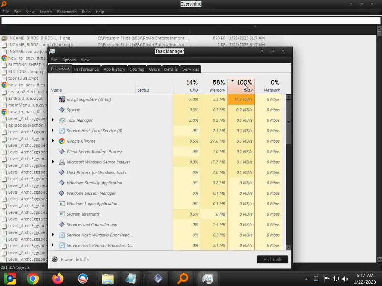Image resolution: width=382 pixels, height=286 pixels.
Task: Click the Chrome file icon for first how_to_back_files
Action: pos(4,58)
